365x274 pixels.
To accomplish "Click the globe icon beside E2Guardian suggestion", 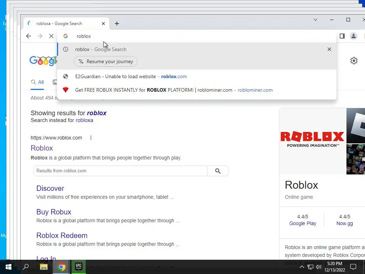I will tap(66, 76).
